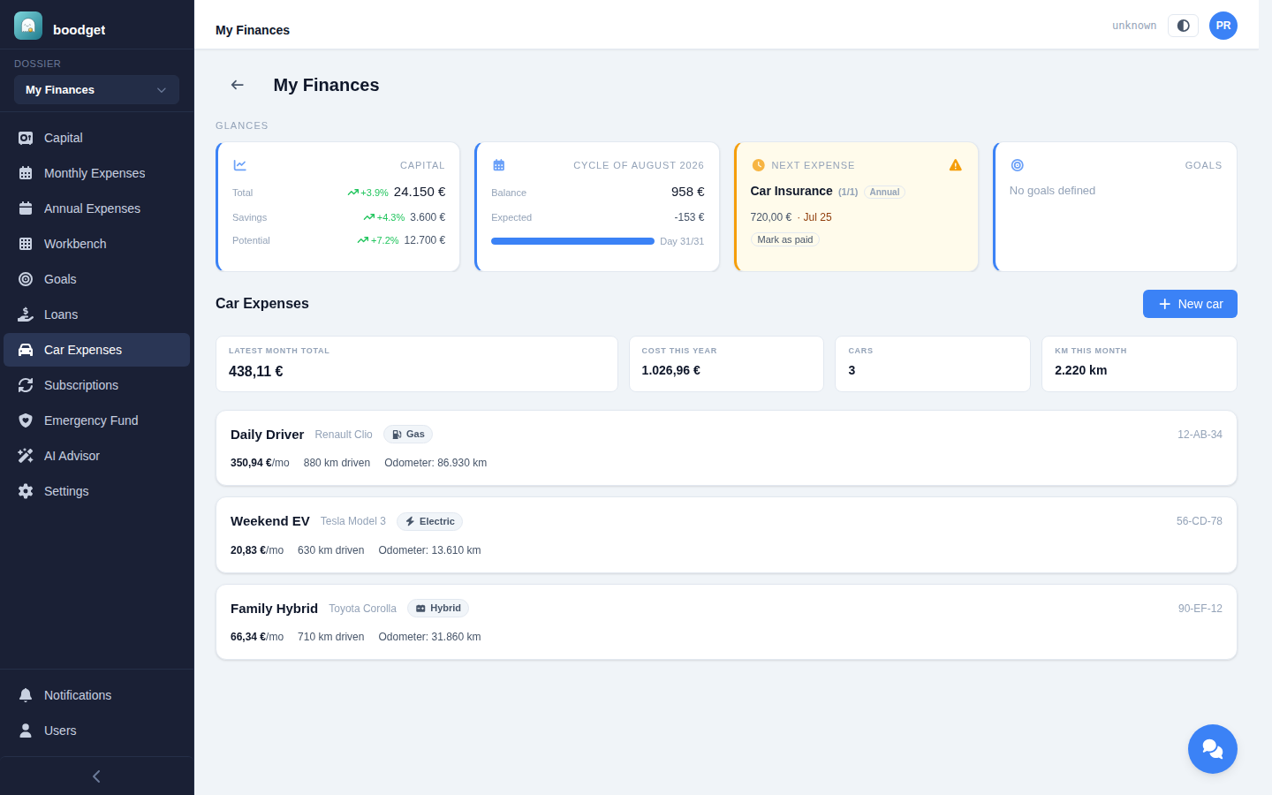Open the Family Hybrid car card
The width and height of the screenshot is (1272, 795).
[726, 622]
